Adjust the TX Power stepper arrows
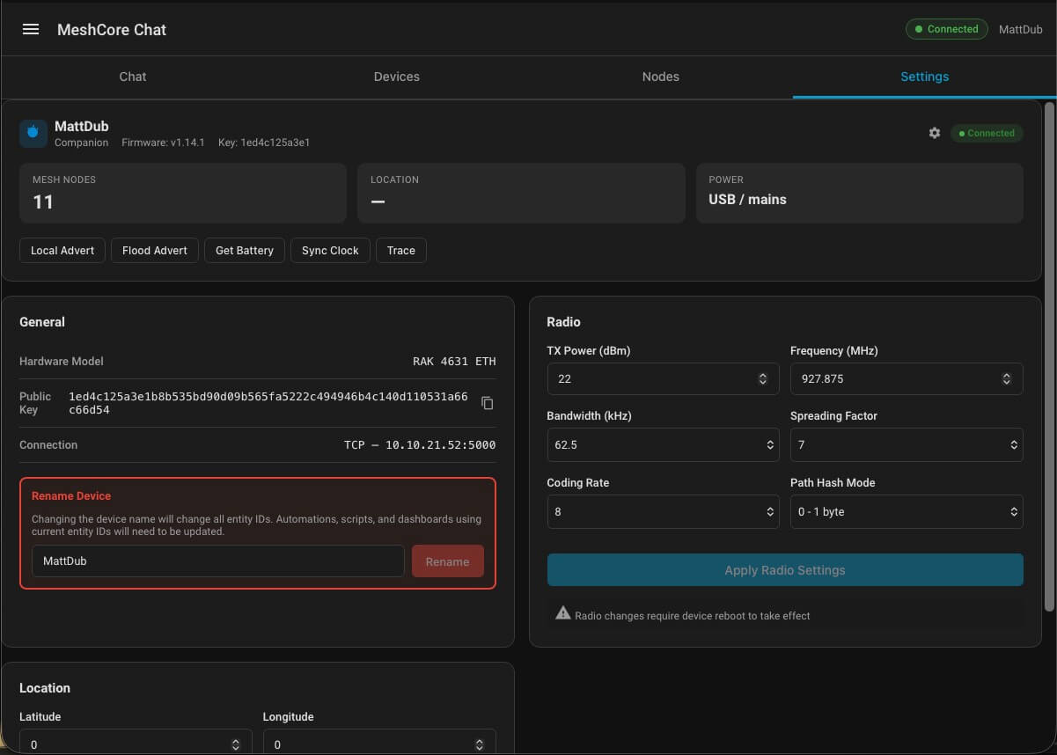Screen dimensions: 1057x755 point(763,378)
